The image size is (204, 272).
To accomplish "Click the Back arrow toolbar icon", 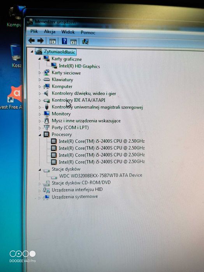I will coord(32,40).
